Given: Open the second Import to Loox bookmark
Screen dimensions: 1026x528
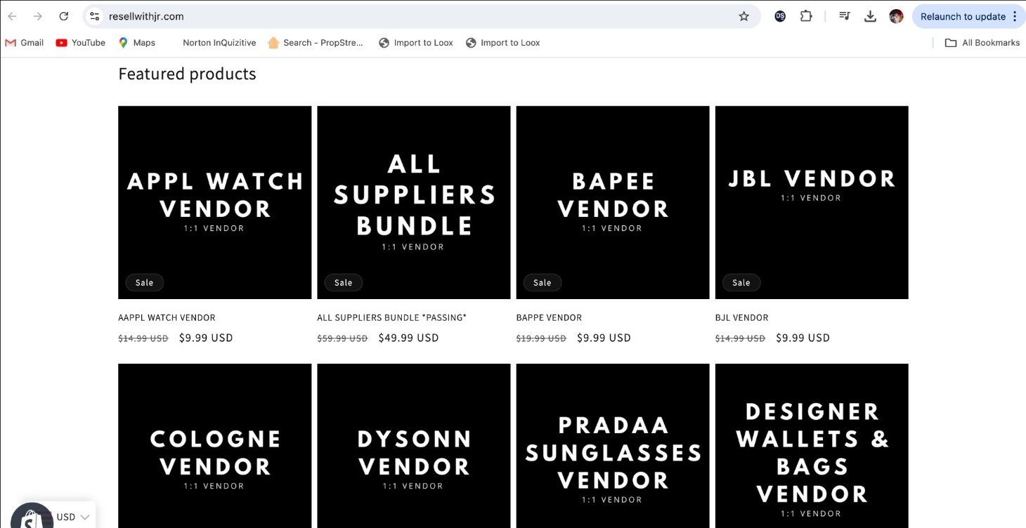Looking at the screenshot, I should tap(503, 43).
